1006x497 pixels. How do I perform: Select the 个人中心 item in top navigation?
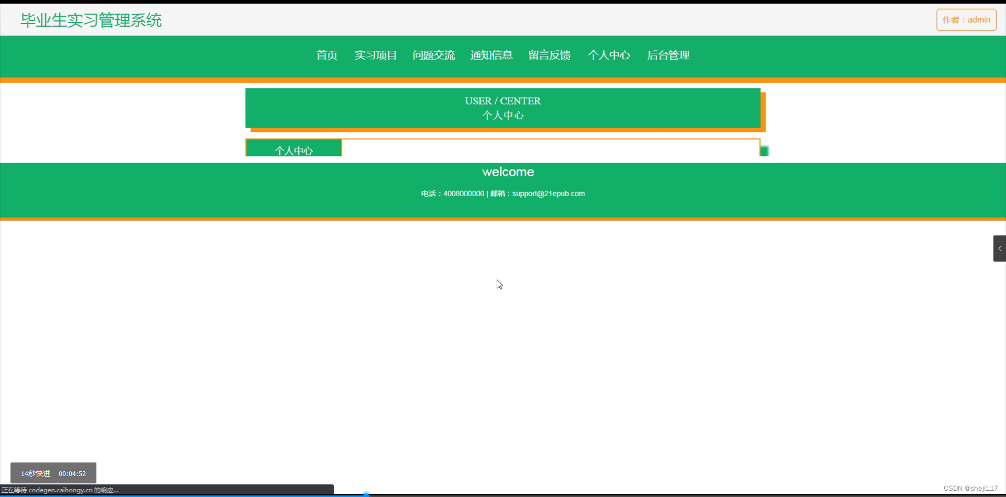tap(609, 55)
